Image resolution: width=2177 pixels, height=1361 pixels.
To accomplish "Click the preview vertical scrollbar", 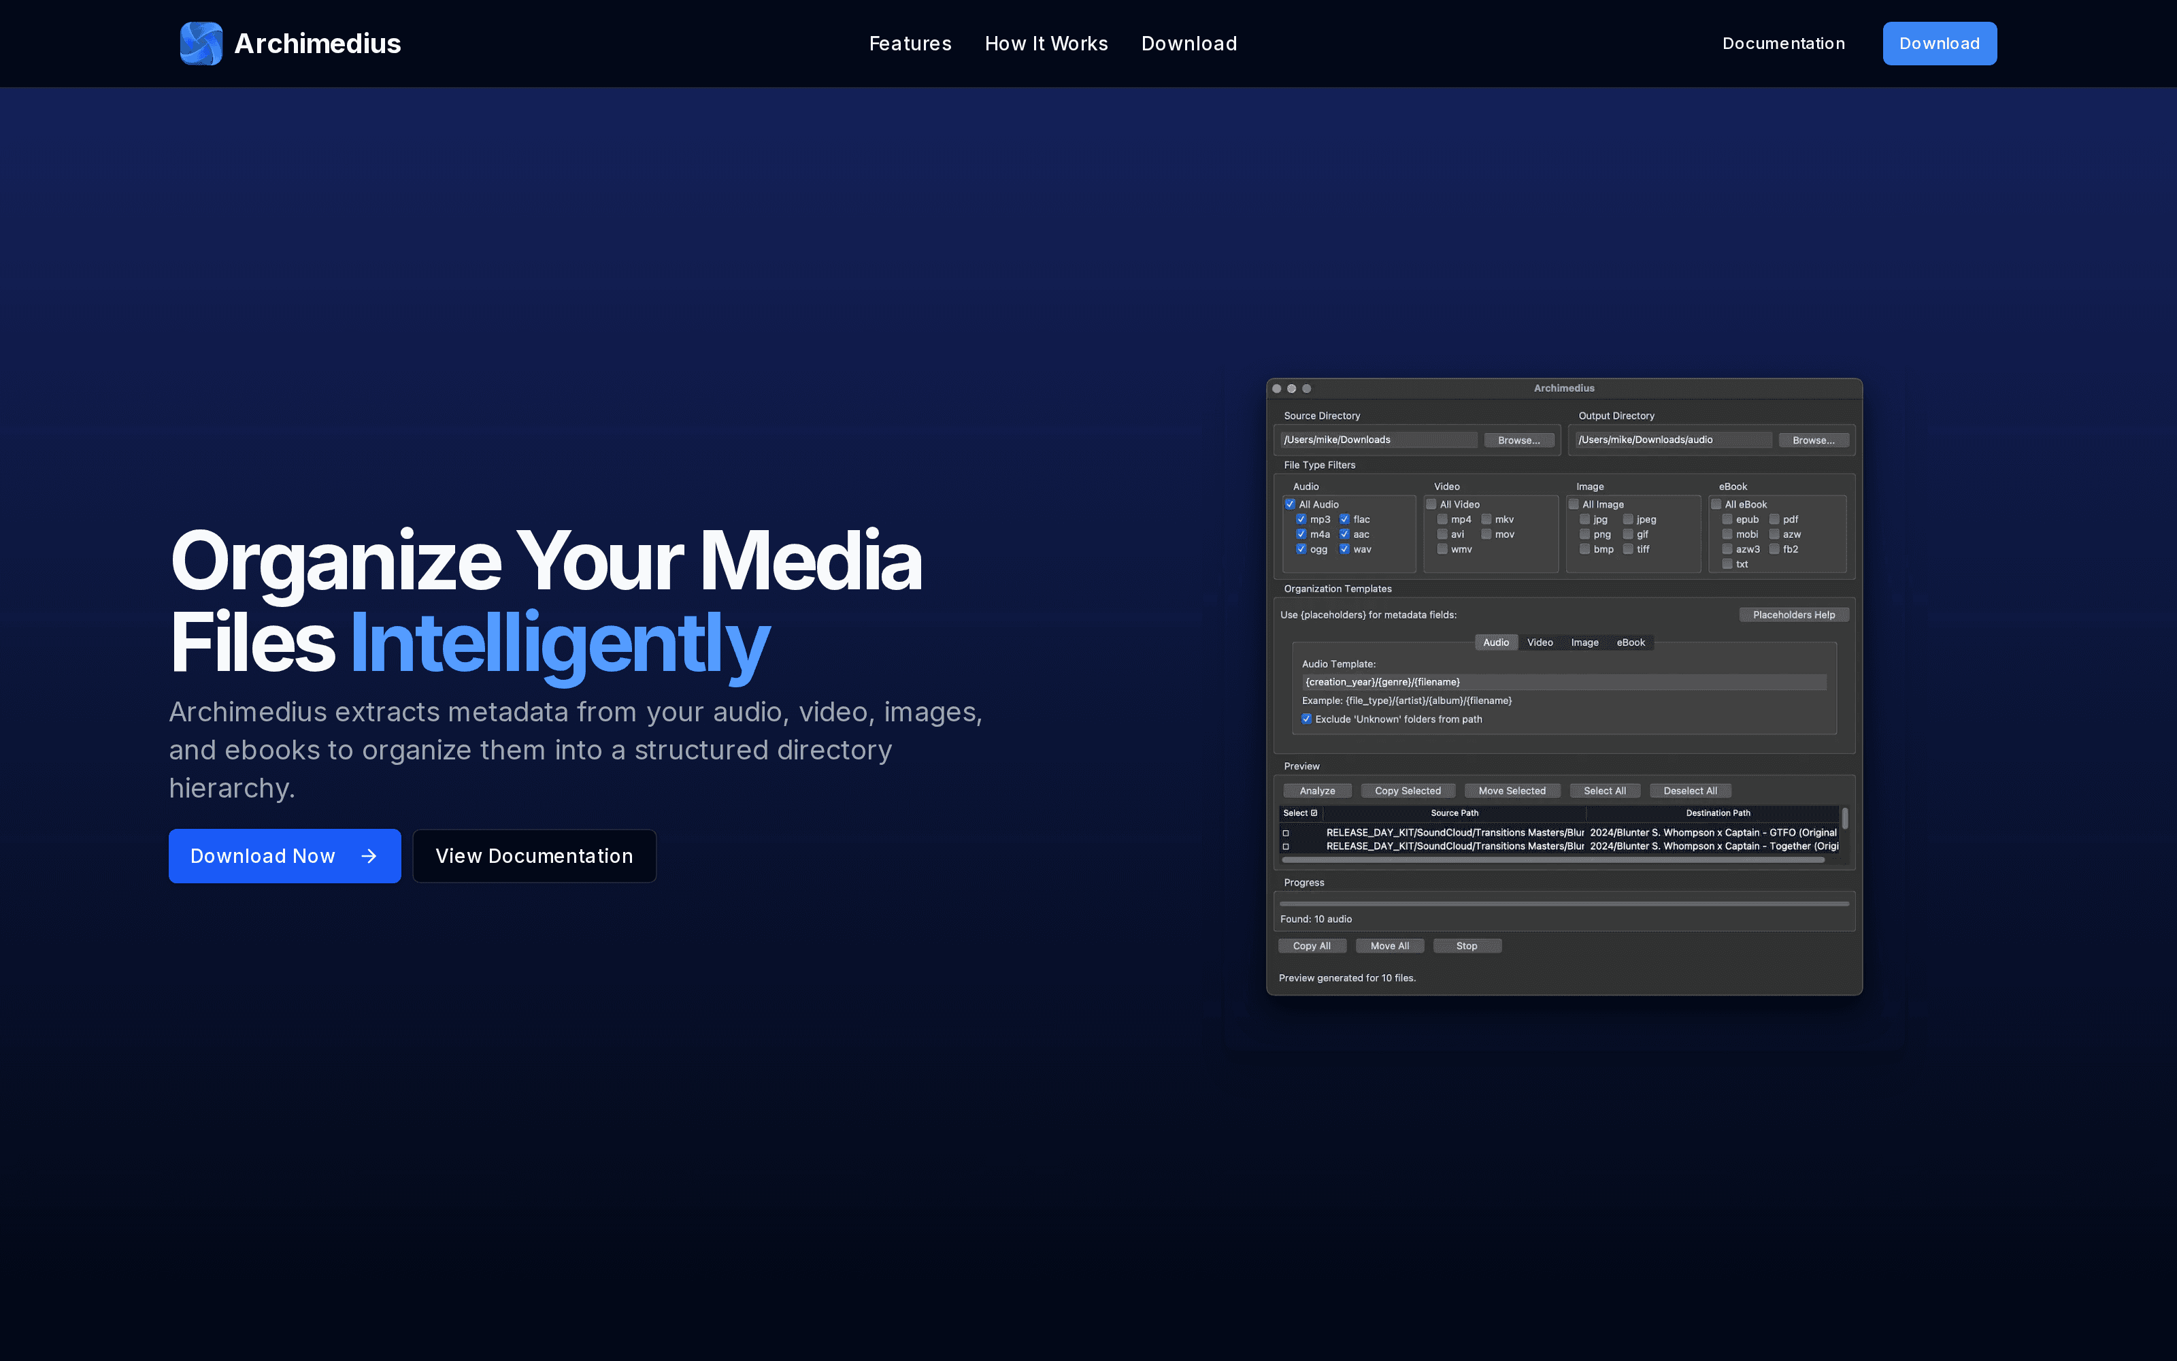I will 1845,817.
